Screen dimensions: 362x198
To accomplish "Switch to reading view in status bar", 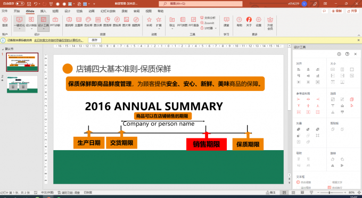I will [302, 193].
